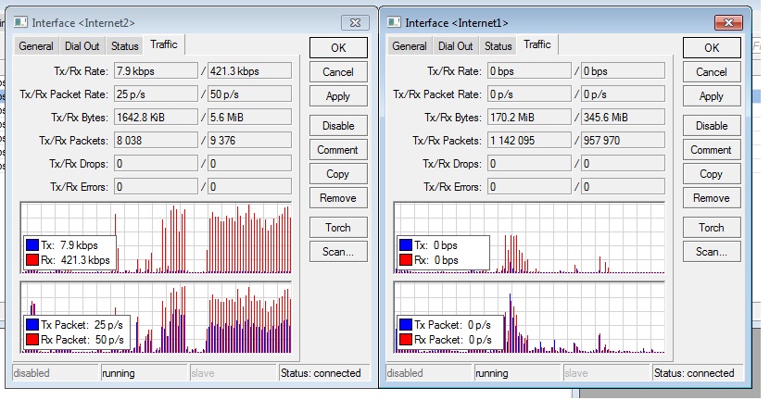Click 'Status: connected' in Internet2 status bar

coord(321,373)
